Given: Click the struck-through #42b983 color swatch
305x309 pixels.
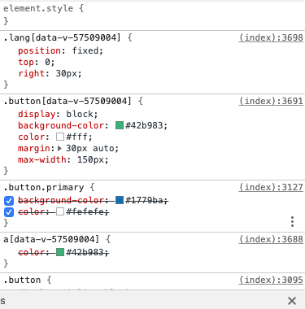Looking at the screenshot, I should [x=60, y=252].
